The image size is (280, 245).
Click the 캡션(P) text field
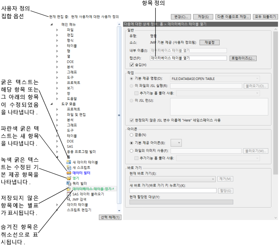pyautogui.click(x=188, y=58)
